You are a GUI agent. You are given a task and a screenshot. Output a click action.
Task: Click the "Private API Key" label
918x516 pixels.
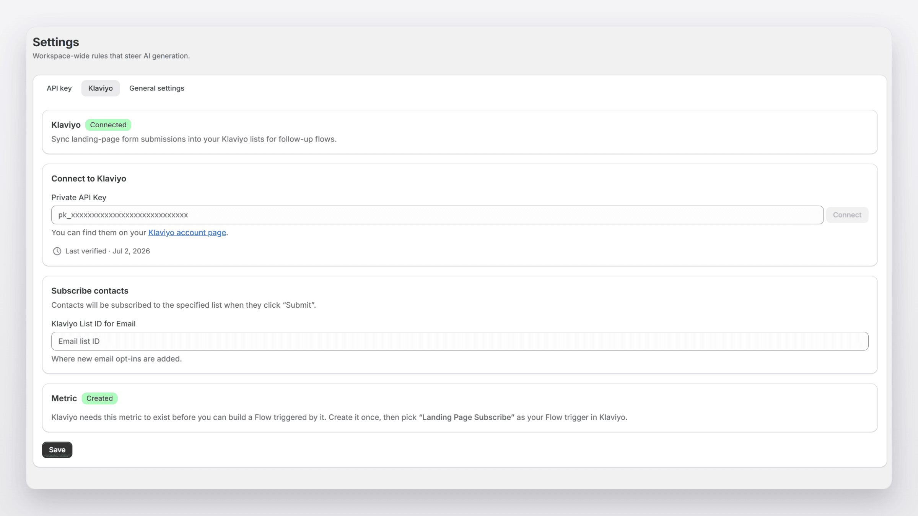79,198
